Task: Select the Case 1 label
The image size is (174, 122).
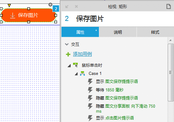Action: click(95, 73)
